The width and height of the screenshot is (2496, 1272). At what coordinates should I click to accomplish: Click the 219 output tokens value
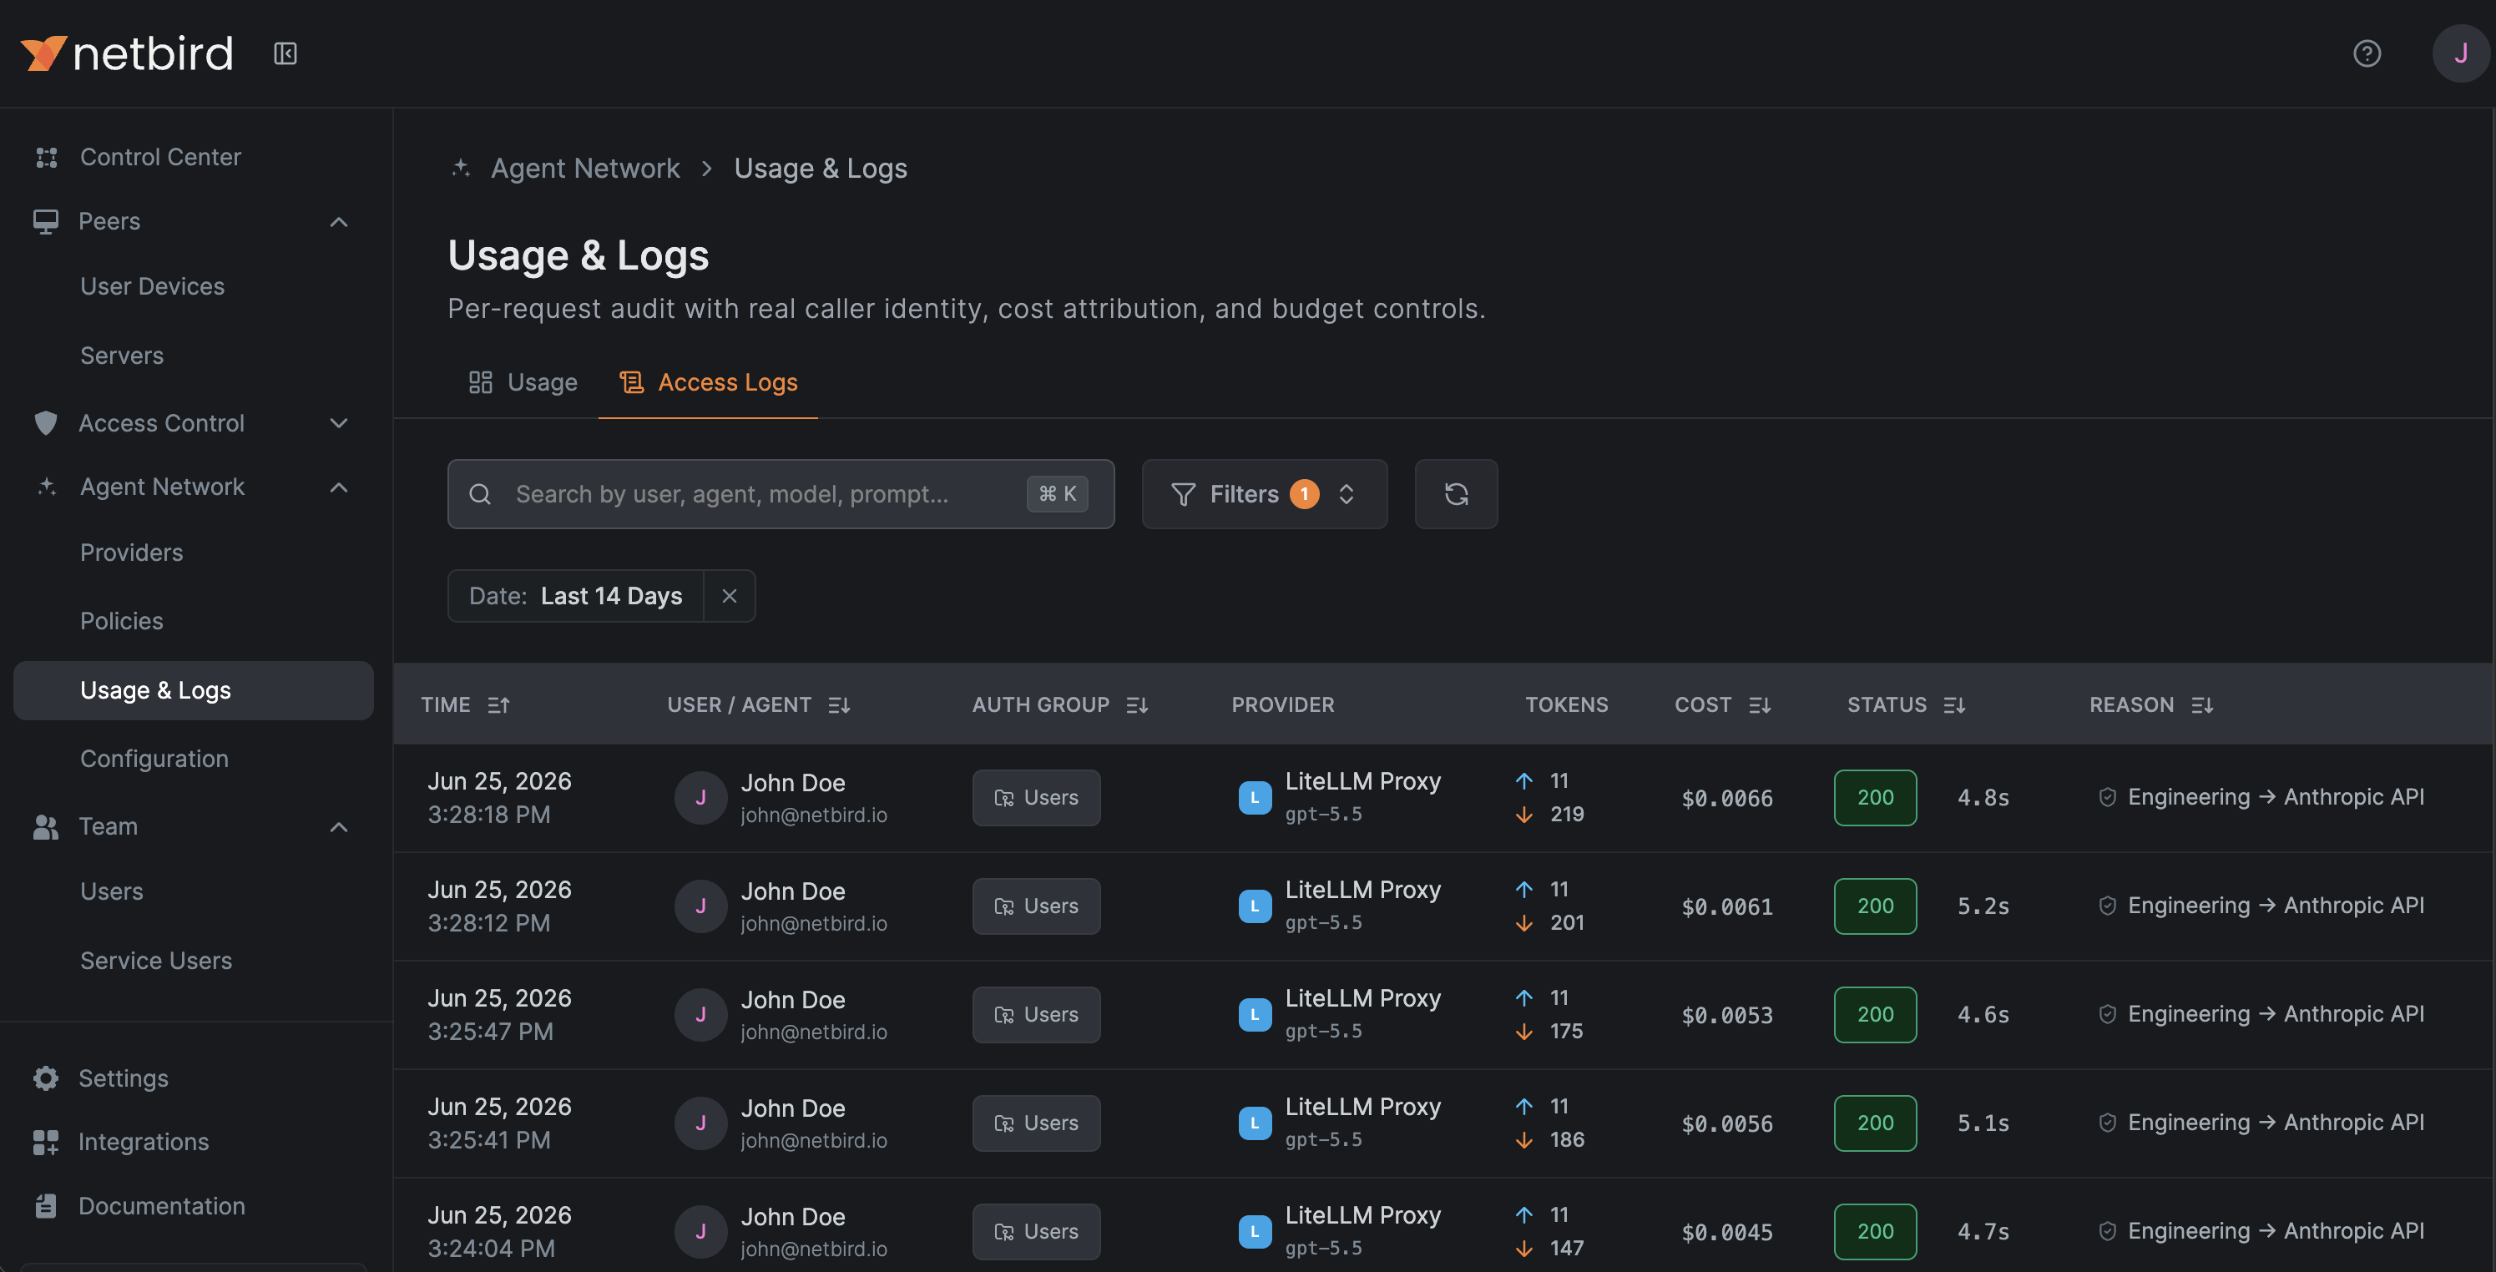click(x=1567, y=815)
